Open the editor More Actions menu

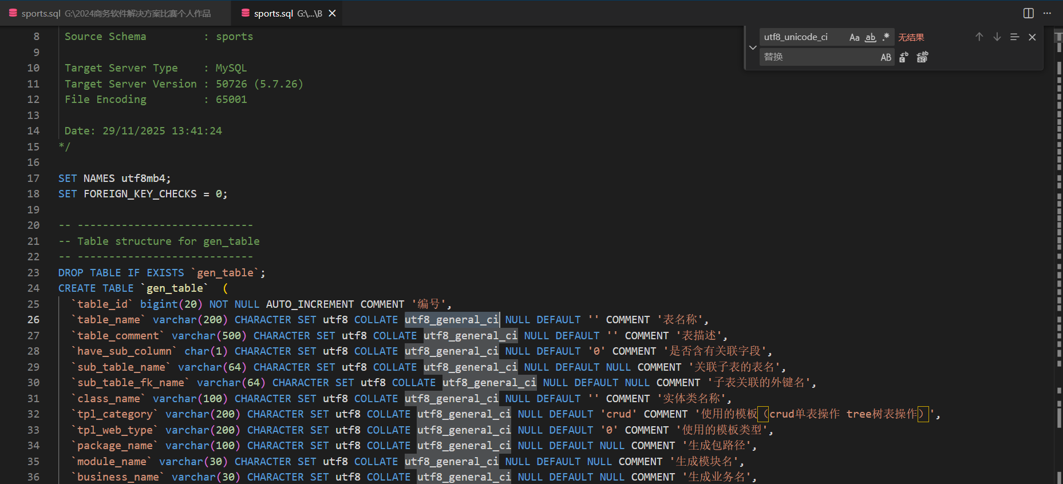(x=1047, y=13)
